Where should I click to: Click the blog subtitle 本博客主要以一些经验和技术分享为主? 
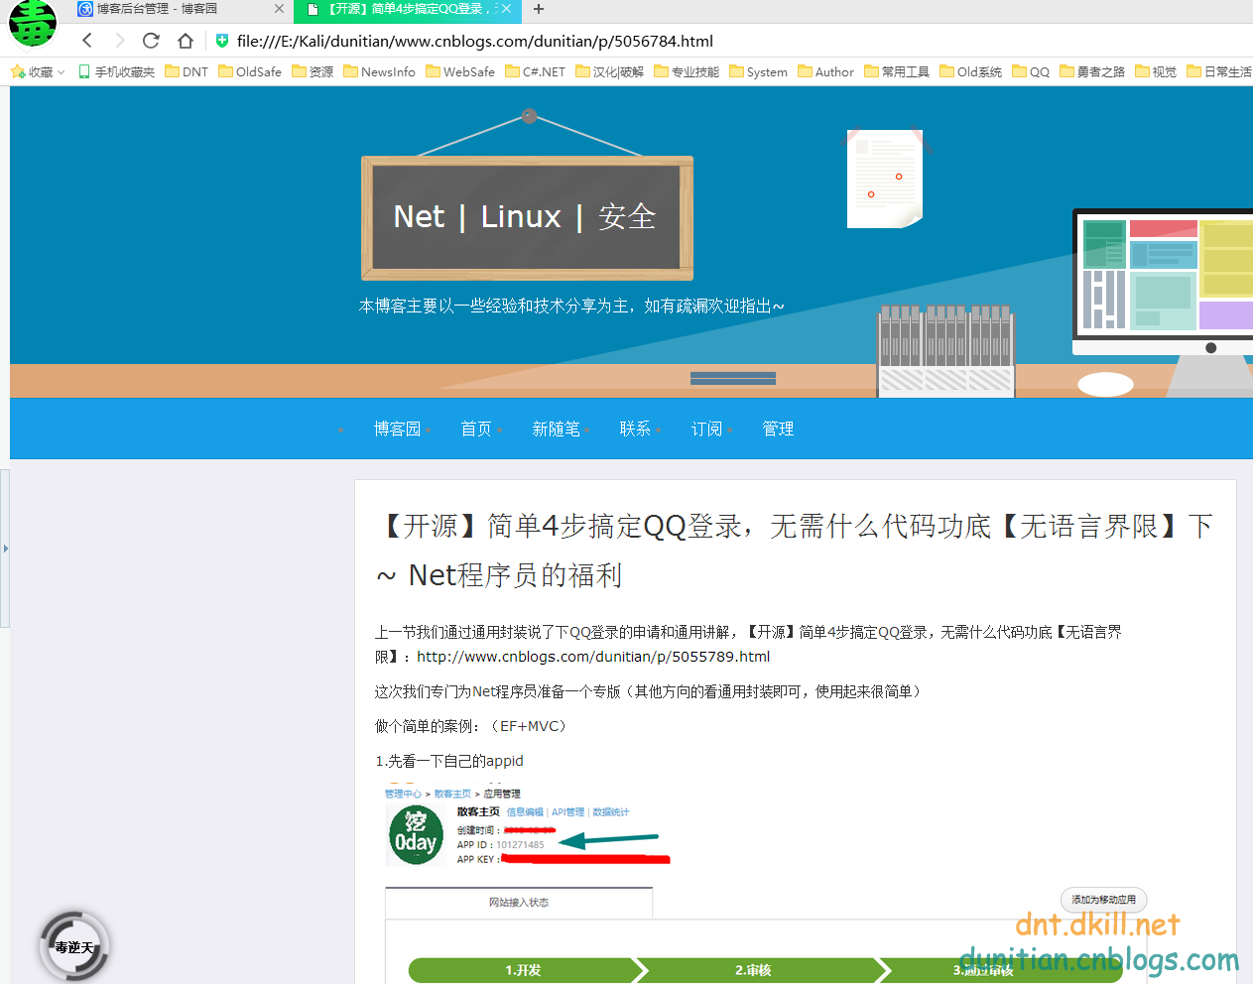(x=571, y=306)
